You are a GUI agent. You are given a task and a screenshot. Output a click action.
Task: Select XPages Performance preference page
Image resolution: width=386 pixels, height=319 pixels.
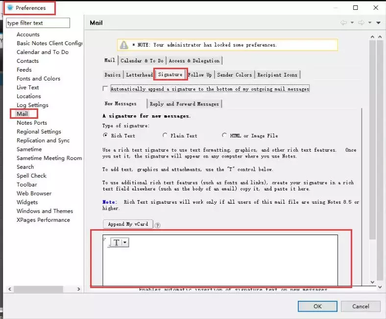point(43,220)
